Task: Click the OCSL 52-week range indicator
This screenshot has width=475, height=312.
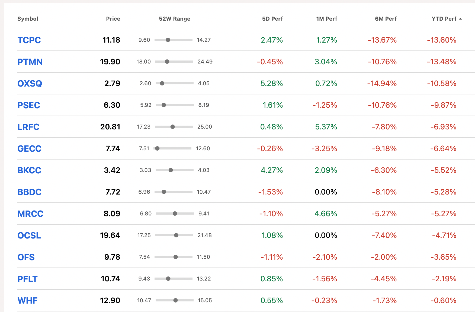Action: click(176, 235)
